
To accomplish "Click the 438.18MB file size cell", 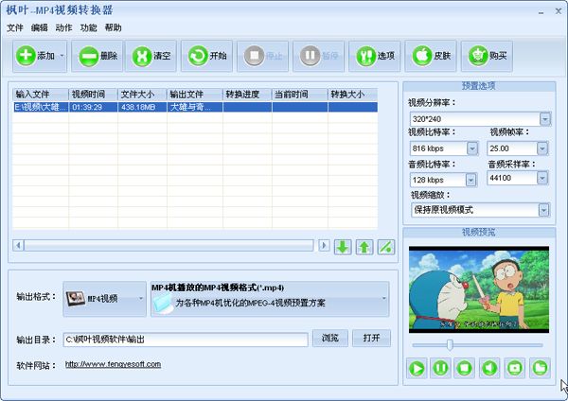I will click(142, 107).
